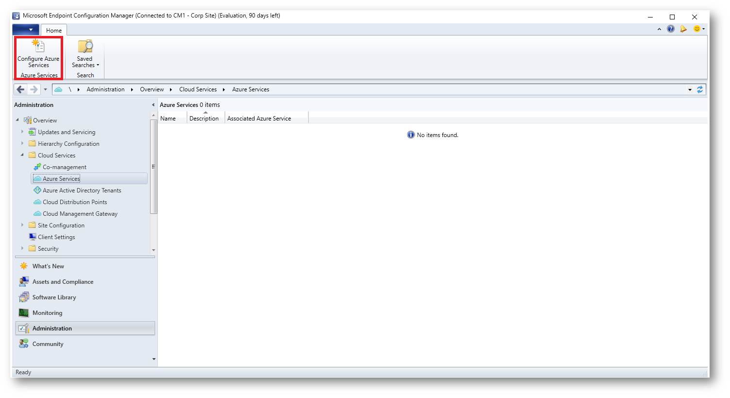Expand the Security tree node
The image size is (730, 398).
(x=22, y=248)
